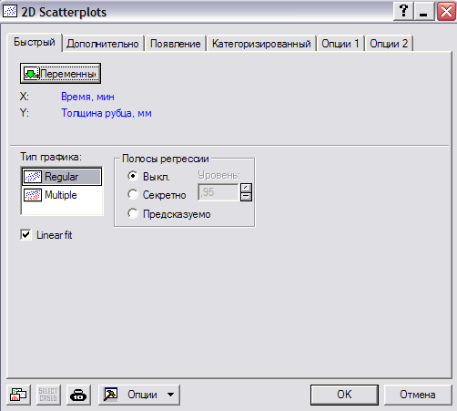Select the Секретно regression bands option
Viewport: 457px width, 411px height.
coord(133,195)
